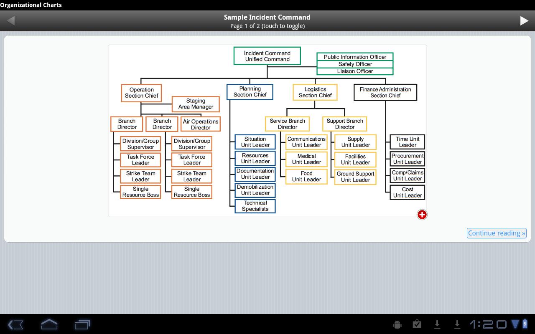Select the Supply Unit Leader box
535x334 pixels.
click(355, 142)
